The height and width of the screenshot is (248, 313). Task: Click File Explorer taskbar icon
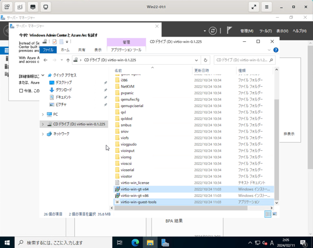(x=150, y=243)
